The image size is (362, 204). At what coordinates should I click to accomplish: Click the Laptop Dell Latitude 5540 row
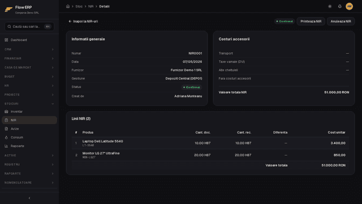pyautogui.click(x=210, y=143)
